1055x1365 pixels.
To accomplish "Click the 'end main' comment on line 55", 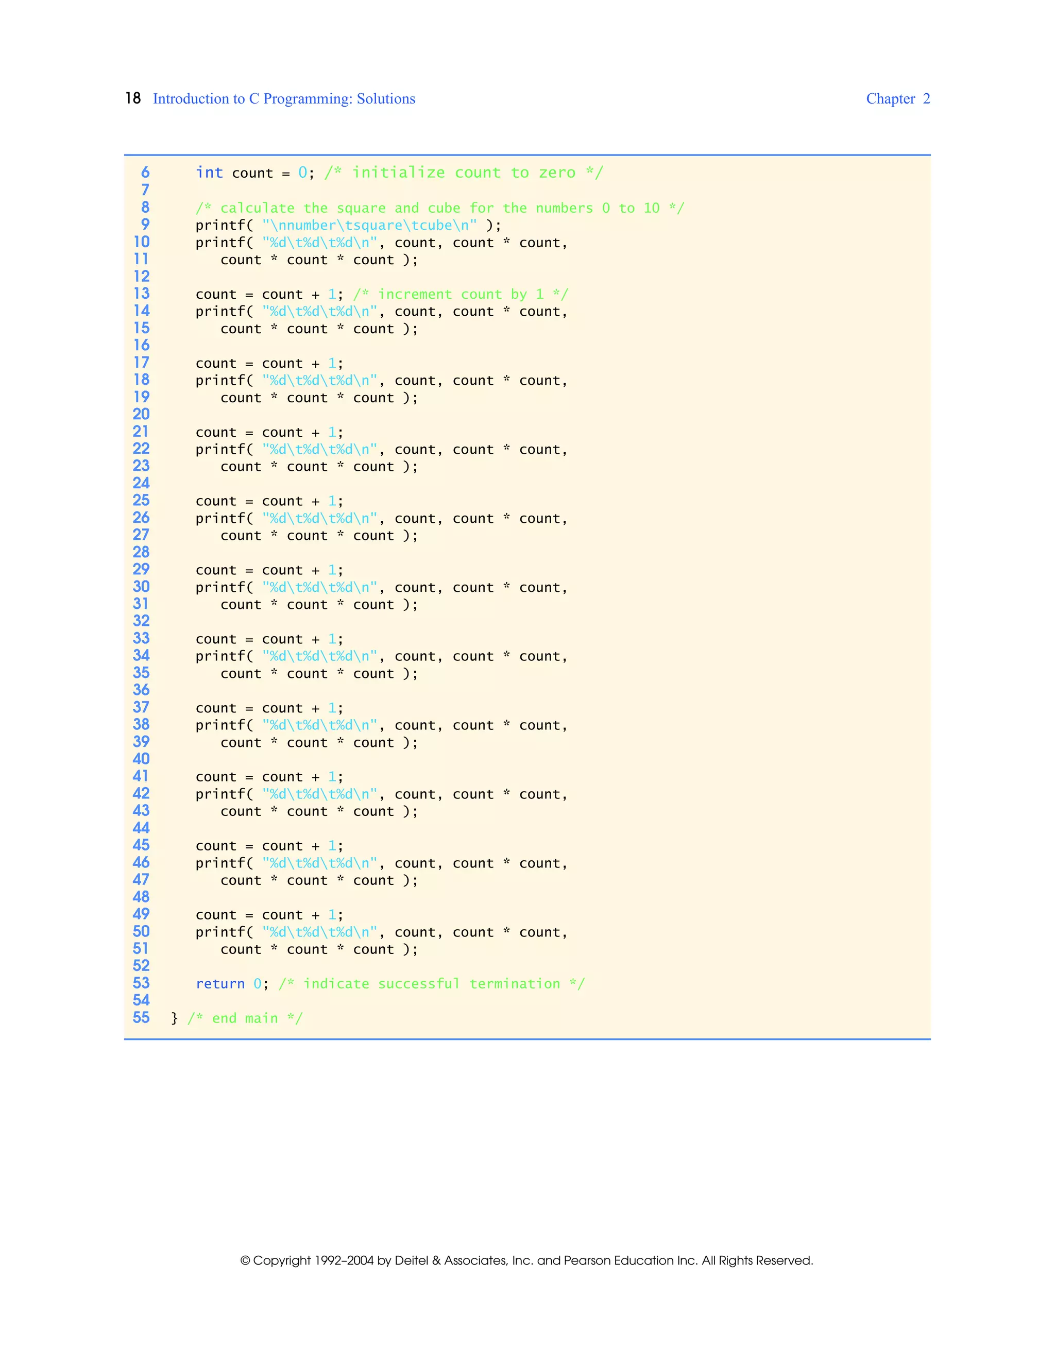I will [x=245, y=1018].
